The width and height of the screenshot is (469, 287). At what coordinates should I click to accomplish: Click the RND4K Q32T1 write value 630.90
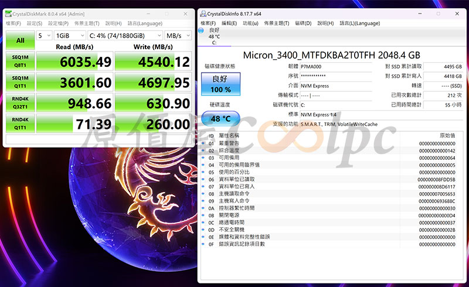[x=153, y=103]
